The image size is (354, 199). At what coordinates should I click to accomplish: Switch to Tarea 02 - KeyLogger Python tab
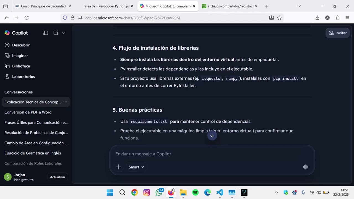tap(106, 6)
